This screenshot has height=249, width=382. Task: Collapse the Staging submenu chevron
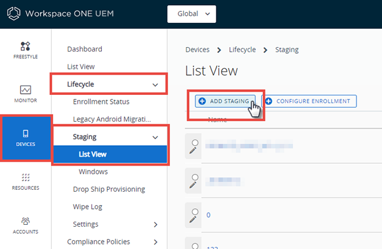tap(155, 138)
